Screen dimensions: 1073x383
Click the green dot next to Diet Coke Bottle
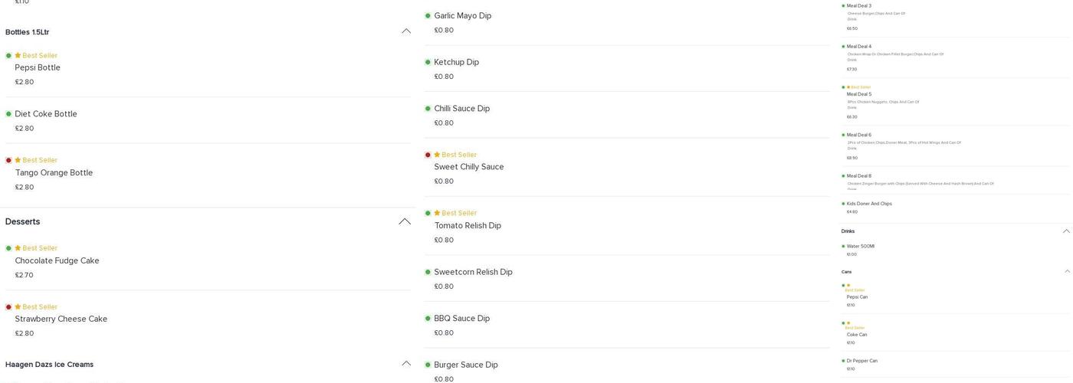[x=8, y=114]
